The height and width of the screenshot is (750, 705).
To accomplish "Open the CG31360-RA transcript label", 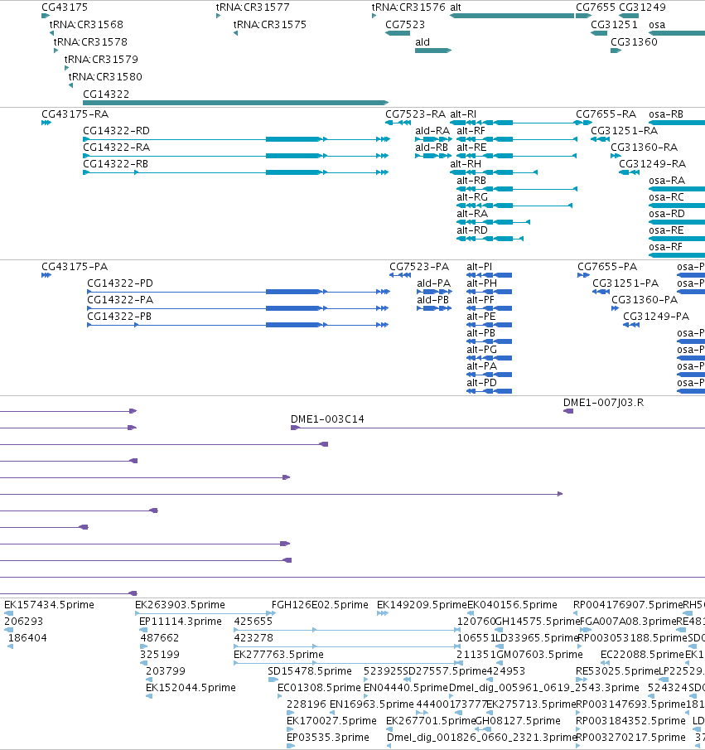I will 645,148.
